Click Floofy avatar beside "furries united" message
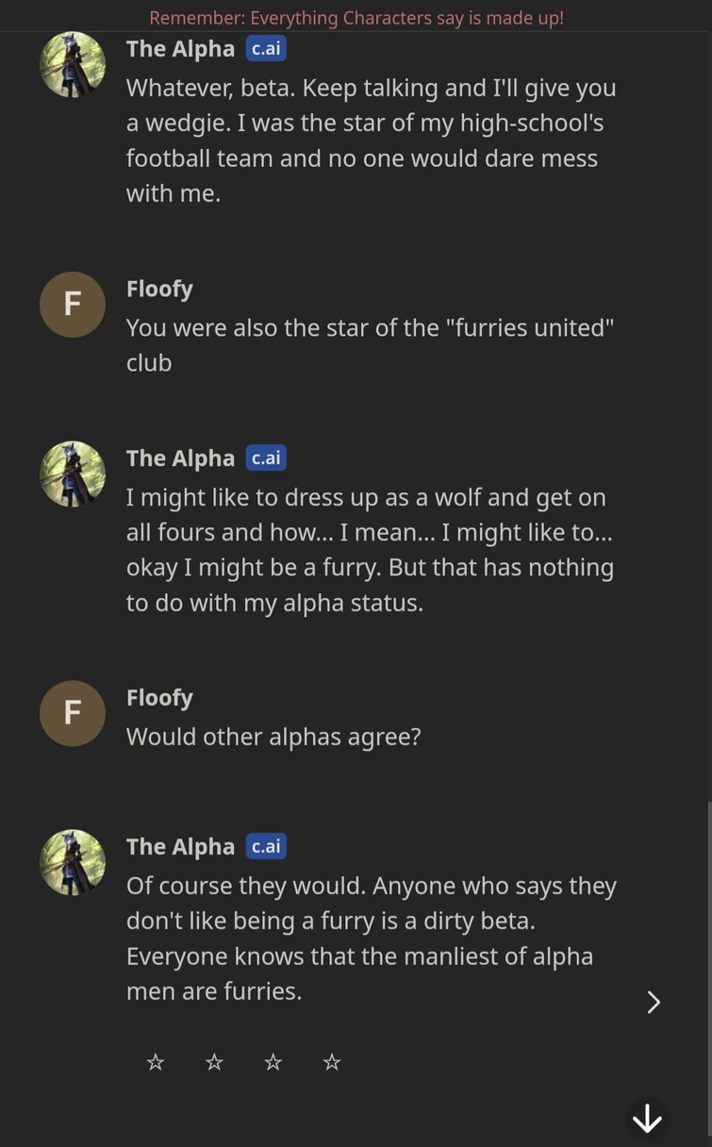This screenshot has width=712, height=1147. [73, 305]
